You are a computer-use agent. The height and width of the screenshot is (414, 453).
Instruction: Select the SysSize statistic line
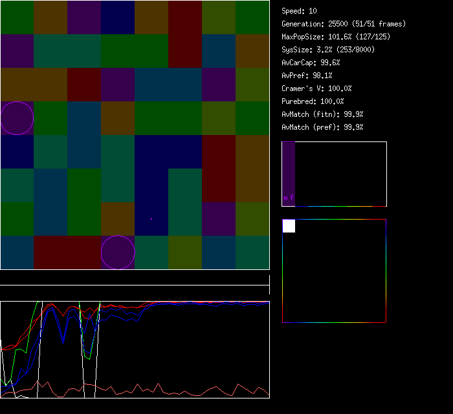coord(327,50)
